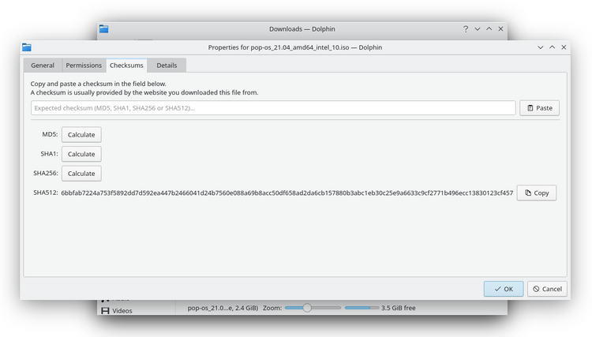Click the free disk space bar

(x=362, y=308)
